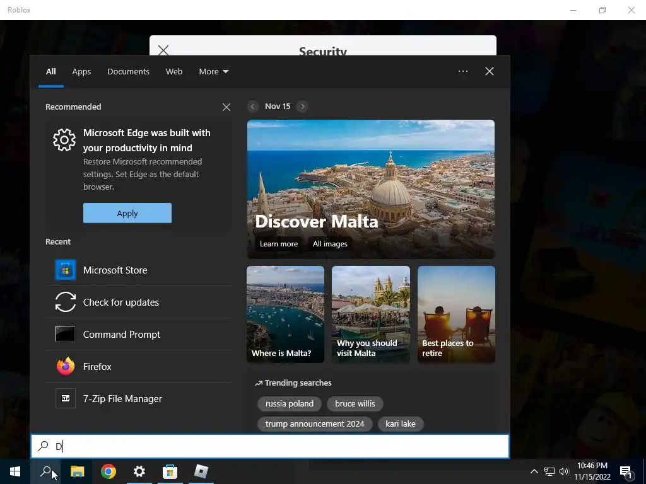Screen dimensions: 646x484
Task: Search trending topic trump announcement 2024
Action: [315, 424]
